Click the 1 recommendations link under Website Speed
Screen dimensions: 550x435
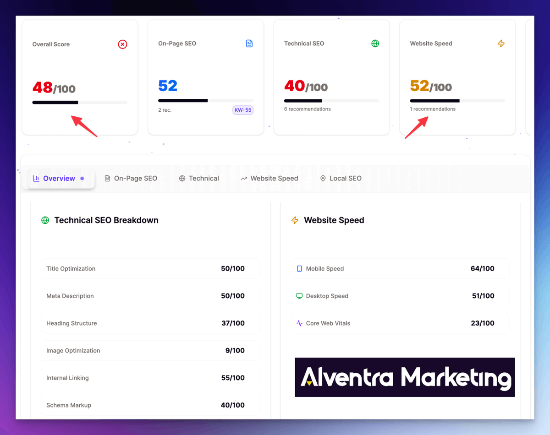431,109
